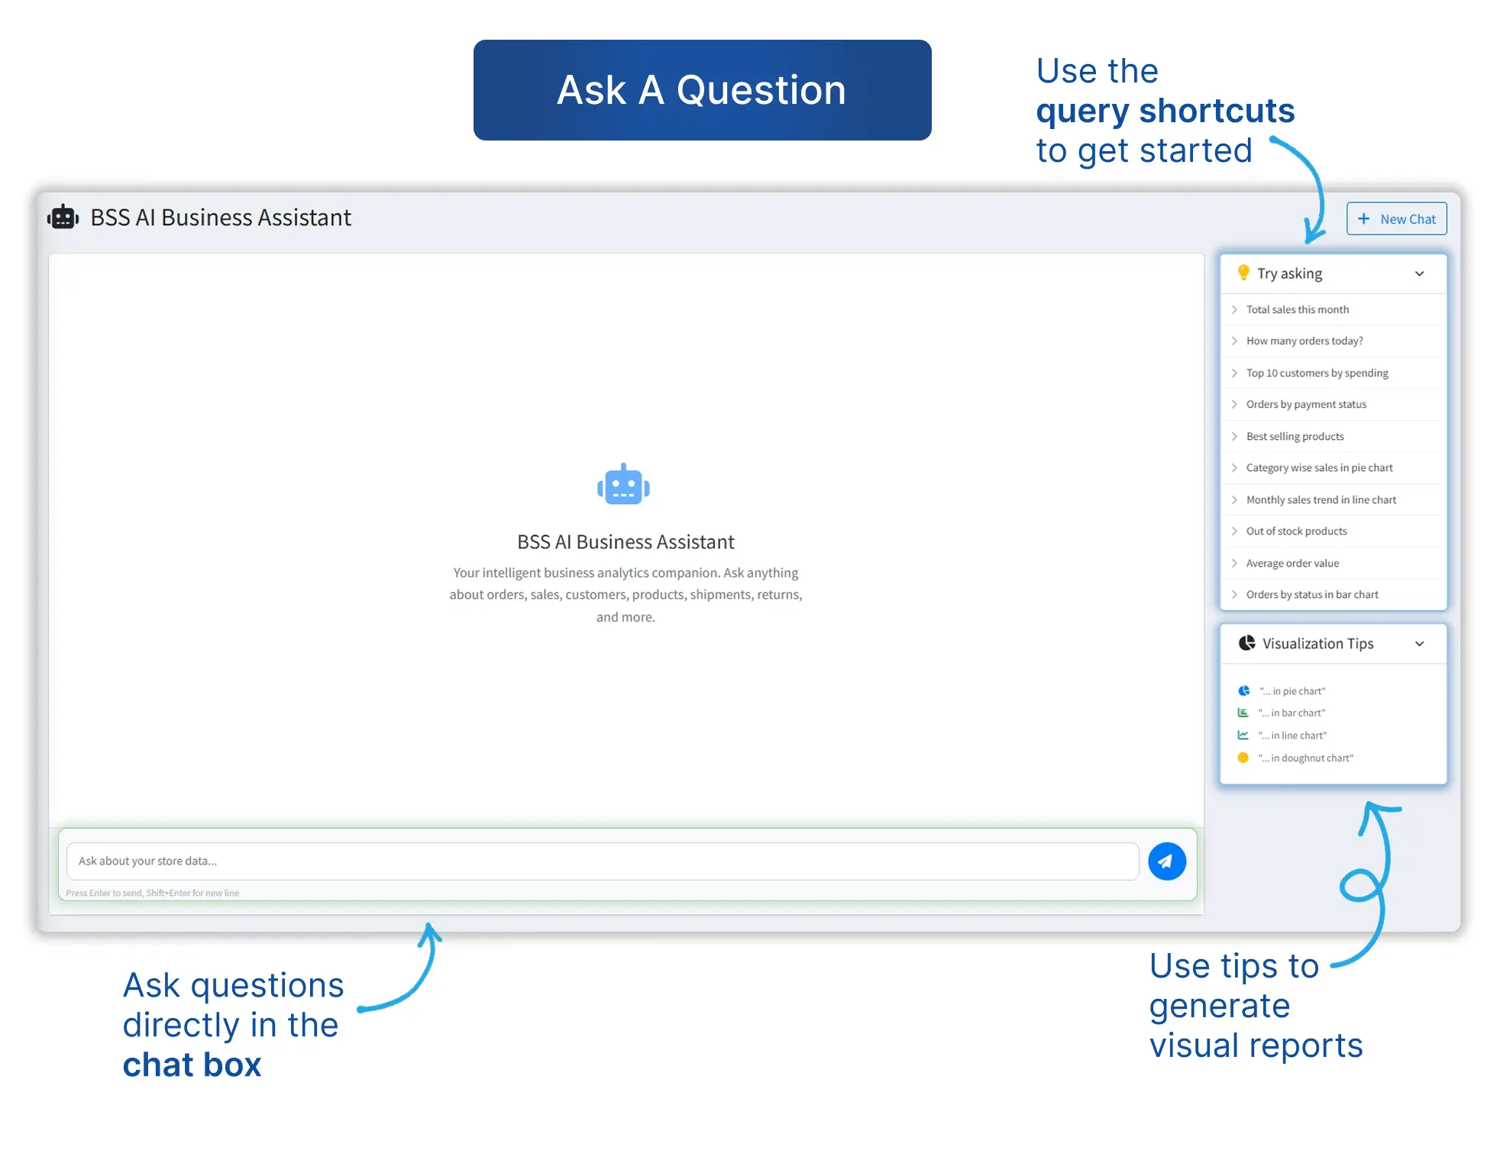The height and width of the screenshot is (1173, 1497).
Task: Click the lightbulb icon next to Try asking
Action: pos(1243,273)
